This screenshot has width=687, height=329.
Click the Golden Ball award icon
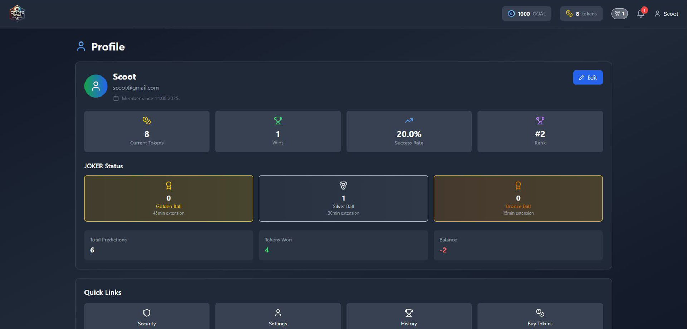click(169, 185)
